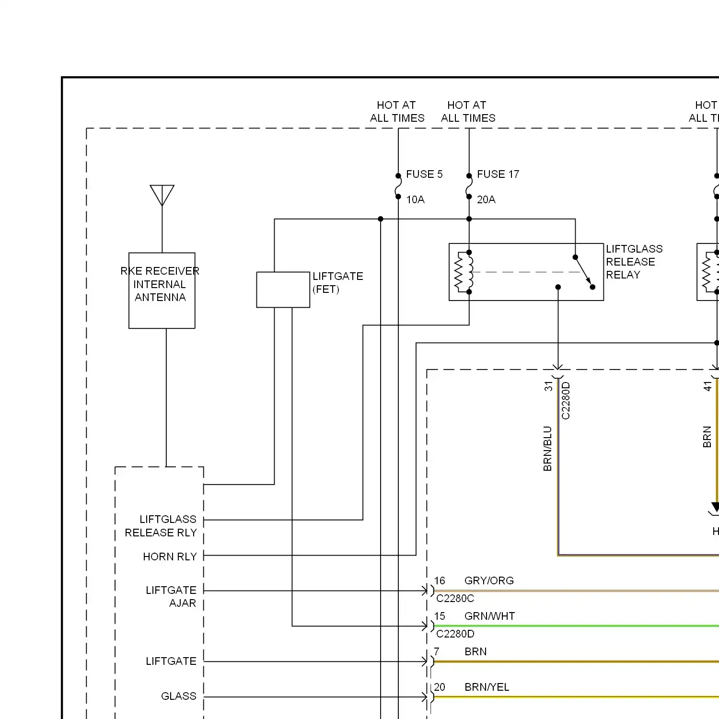
Task: Click the vertical BRN label near pin 41
Action: (x=707, y=437)
